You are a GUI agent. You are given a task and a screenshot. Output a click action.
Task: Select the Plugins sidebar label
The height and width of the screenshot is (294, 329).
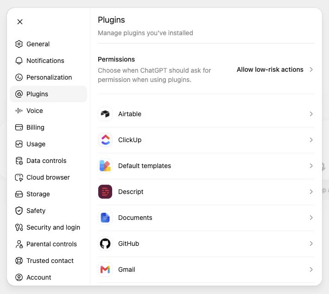[37, 94]
